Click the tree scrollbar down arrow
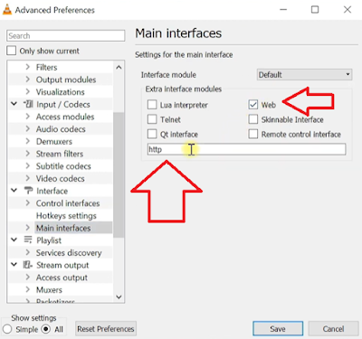Viewport: 362px width, 339px height. coord(119,297)
